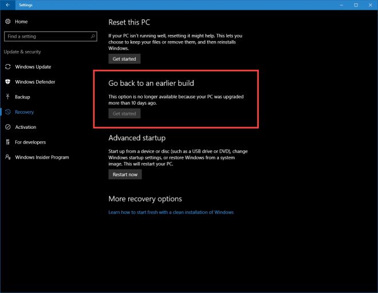Open the For developers icon in the sidebar
378x293 pixels.
pos(8,142)
